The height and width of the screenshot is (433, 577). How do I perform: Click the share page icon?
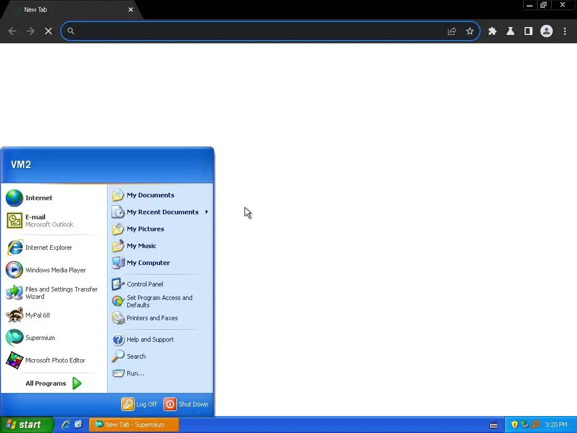click(x=452, y=32)
